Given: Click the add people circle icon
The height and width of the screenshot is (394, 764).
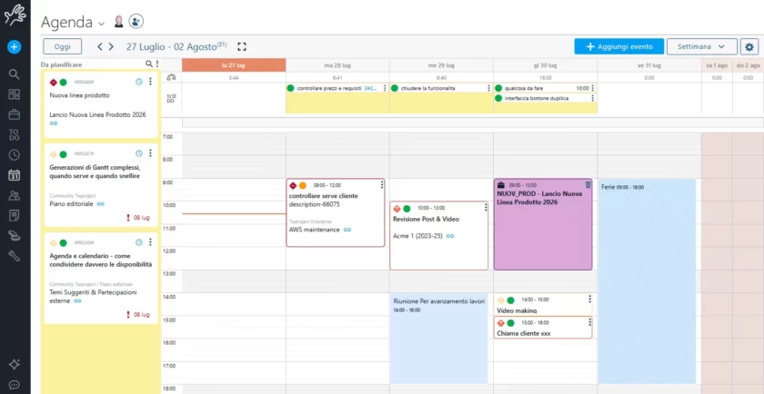Looking at the screenshot, I should pyautogui.click(x=136, y=21).
